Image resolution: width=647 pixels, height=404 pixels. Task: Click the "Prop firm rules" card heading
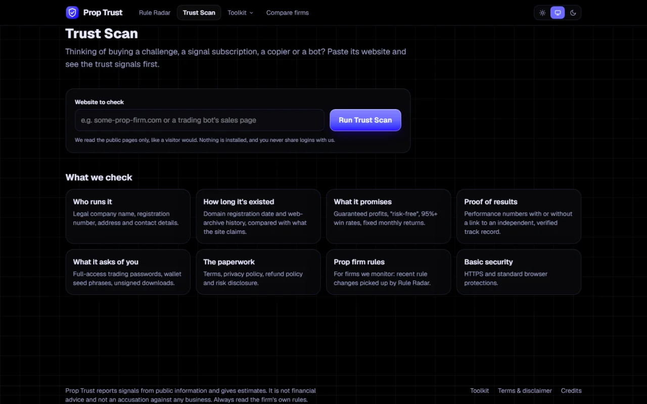359,262
